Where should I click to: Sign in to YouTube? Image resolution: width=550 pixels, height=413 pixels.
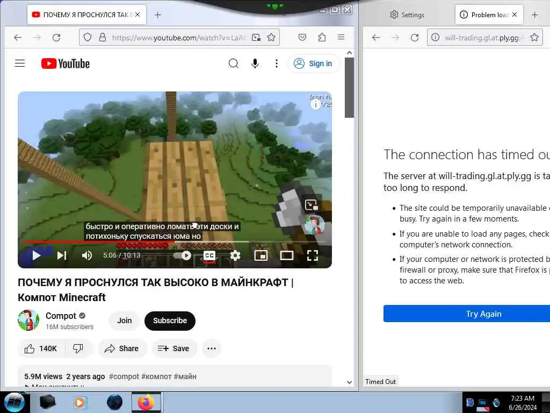pyautogui.click(x=313, y=63)
